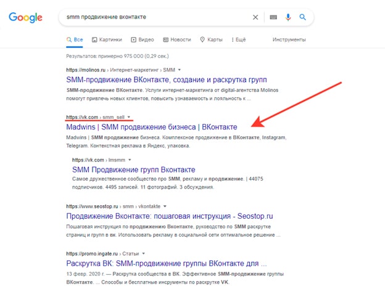Click the https://vk.com › lmsmm breadcrumb
Image resolution: width=385 pixels, height=294 pixels.
pyautogui.click(x=99, y=160)
